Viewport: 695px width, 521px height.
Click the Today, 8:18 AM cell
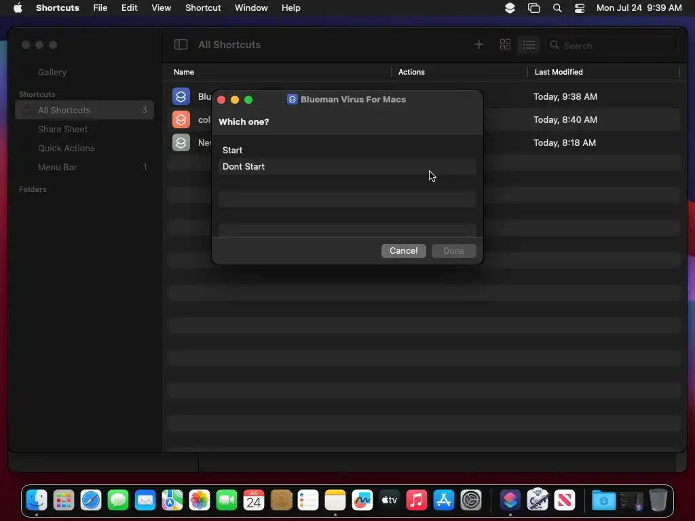[x=564, y=142]
